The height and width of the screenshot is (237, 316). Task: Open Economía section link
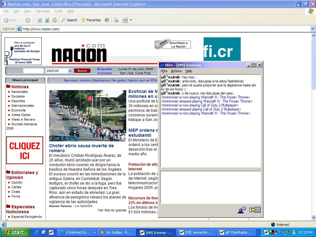pos(18,110)
